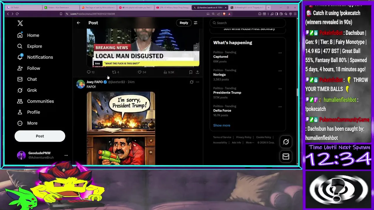Open Accessibility footer link
Screen dimensions: 374x210
pos(220,143)
